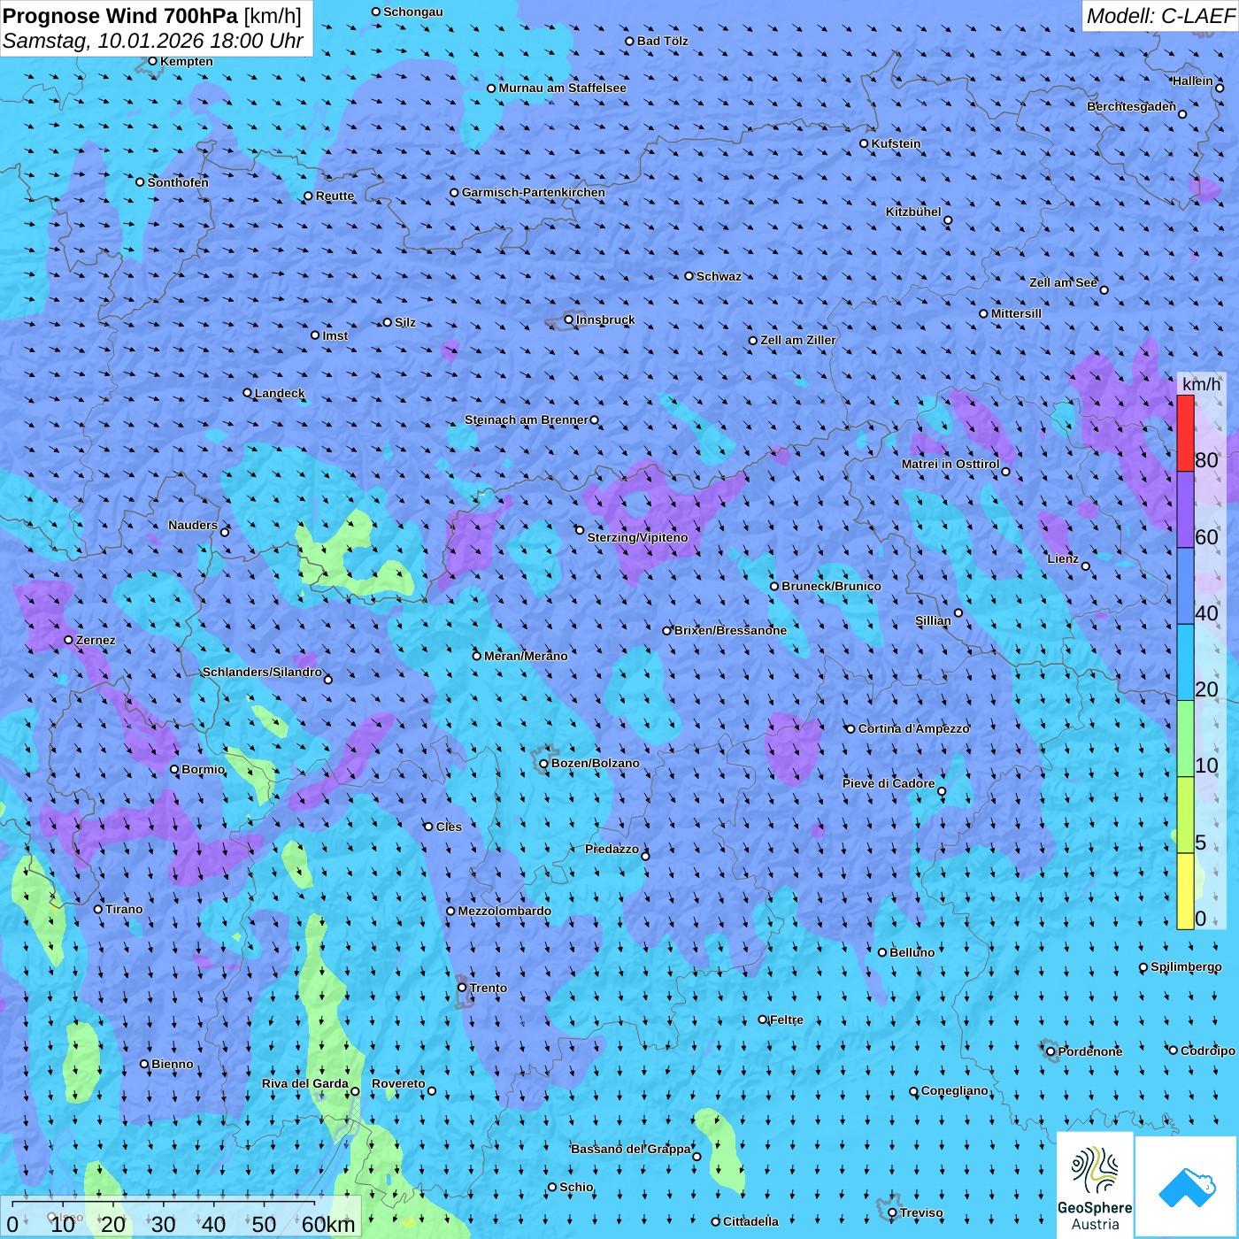Click the Cortina d'Ampezzo marker
The width and height of the screenshot is (1239, 1239).
coord(850,729)
